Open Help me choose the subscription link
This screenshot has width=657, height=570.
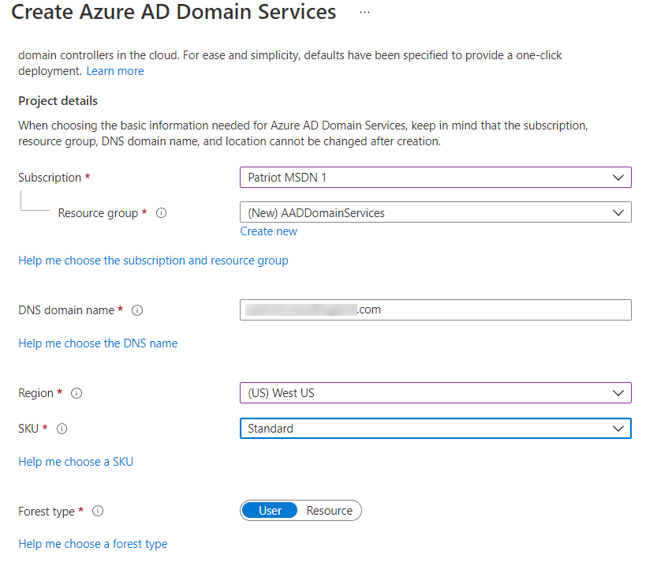[153, 261]
